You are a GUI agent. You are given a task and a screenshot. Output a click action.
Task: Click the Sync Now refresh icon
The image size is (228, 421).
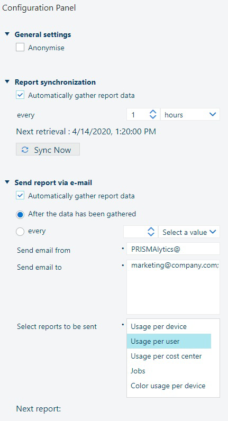(x=25, y=150)
